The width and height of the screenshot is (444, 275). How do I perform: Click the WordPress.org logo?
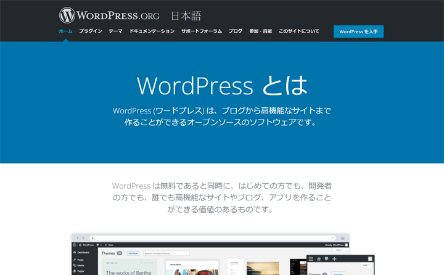(x=109, y=15)
